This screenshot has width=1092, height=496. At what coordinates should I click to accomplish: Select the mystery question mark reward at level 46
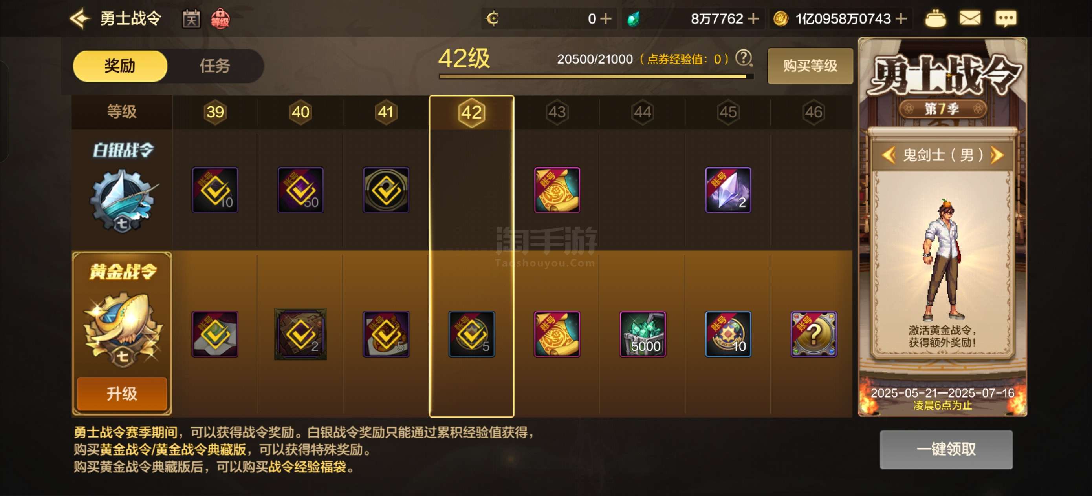(814, 334)
